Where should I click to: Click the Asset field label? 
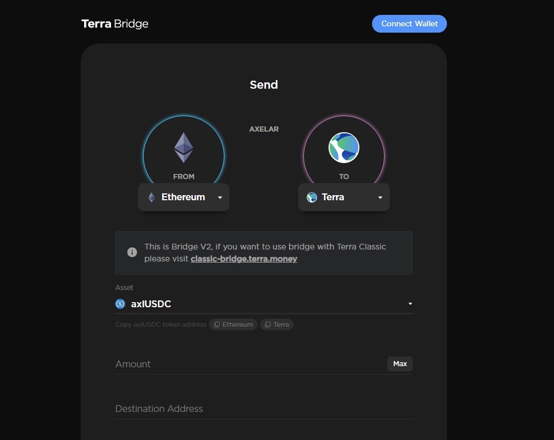click(124, 288)
